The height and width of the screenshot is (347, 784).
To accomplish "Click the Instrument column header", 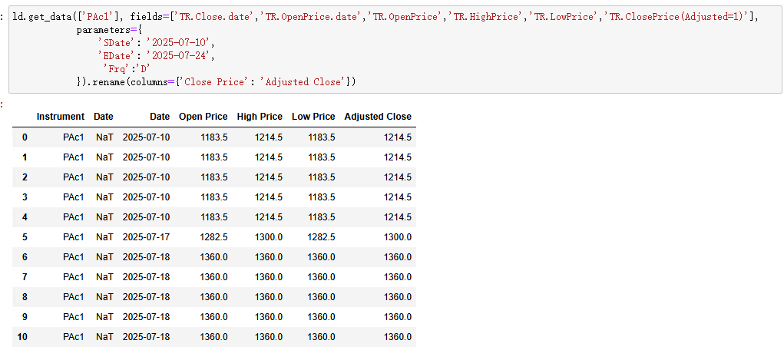I will 61,117.
